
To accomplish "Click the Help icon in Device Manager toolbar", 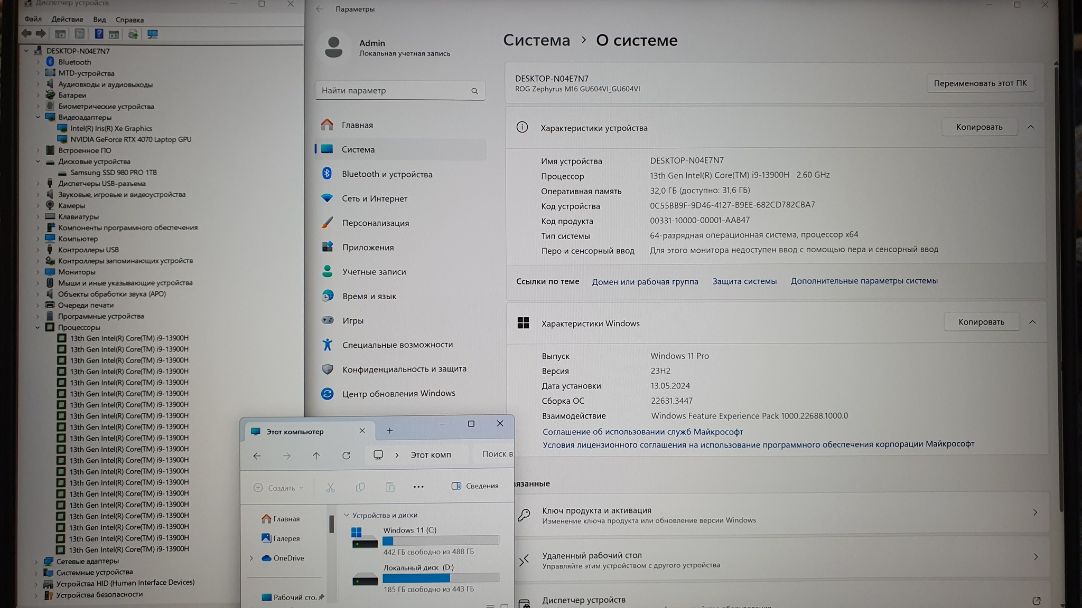I will point(99,34).
